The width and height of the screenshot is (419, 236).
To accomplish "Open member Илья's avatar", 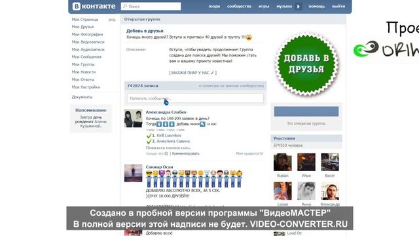I will [306, 162].
